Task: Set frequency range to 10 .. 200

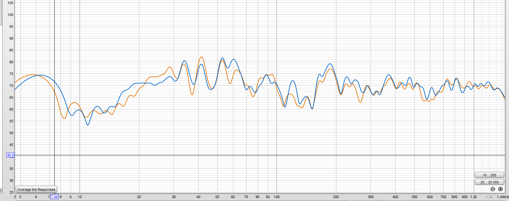Action: tap(489, 175)
